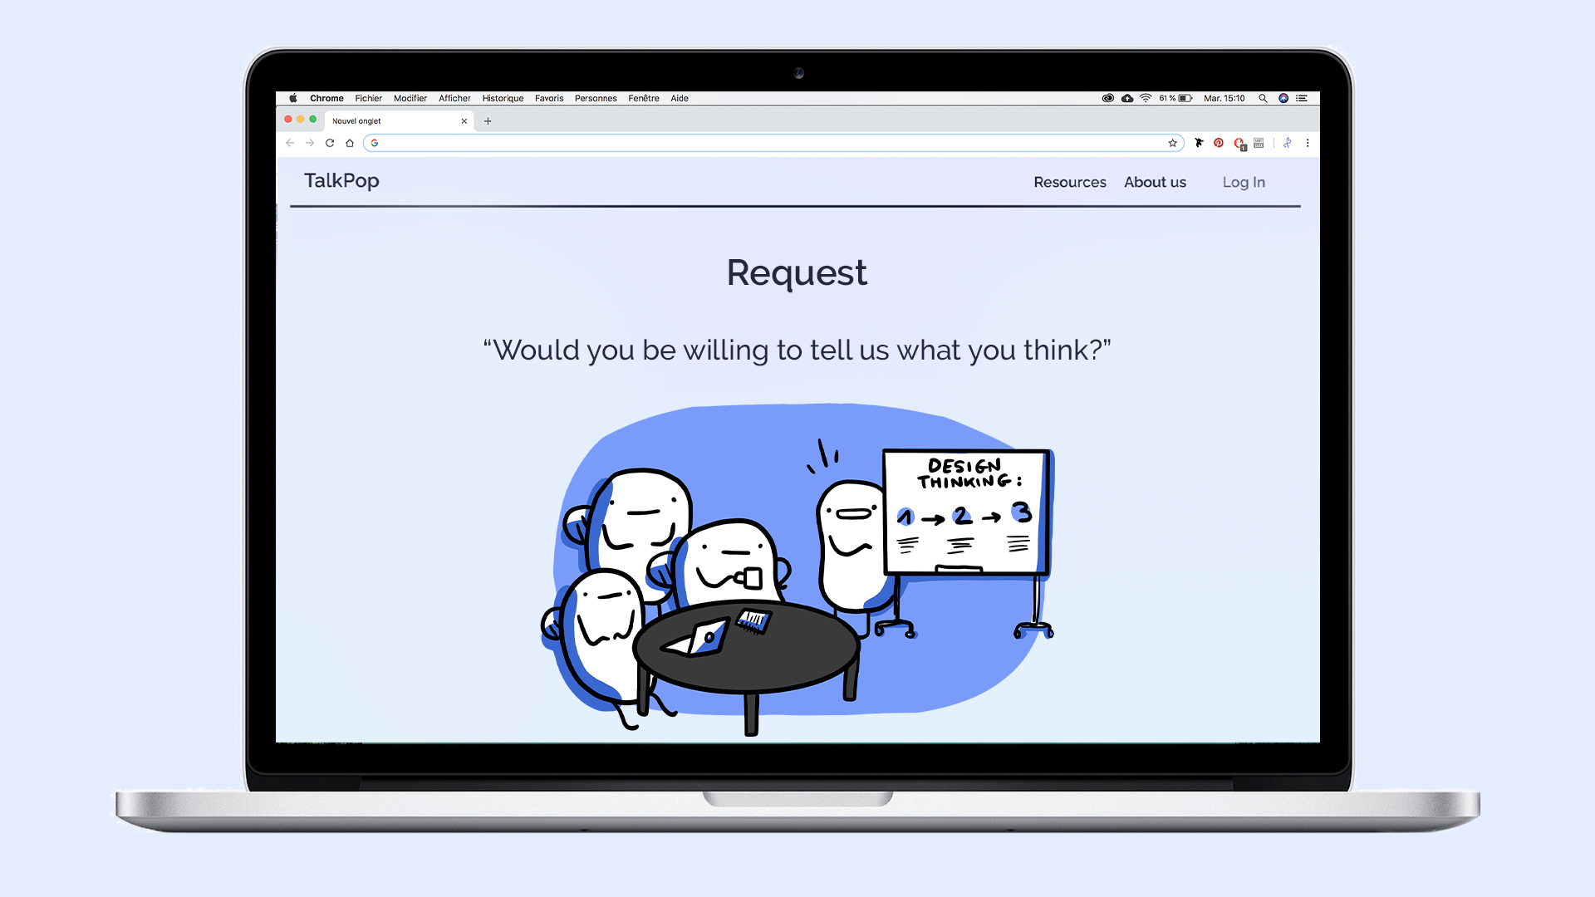Viewport: 1595px width, 897px height.
Task: Bookmark page with the star icon
Action: pyautogui.click(x=1172, y=143)
